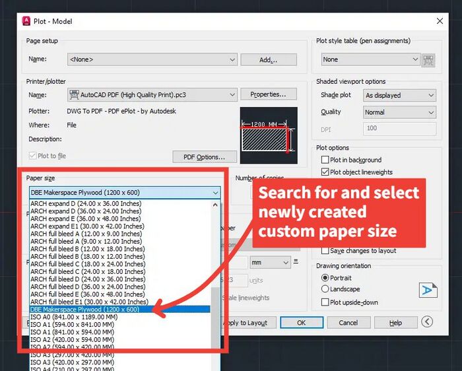Select ARCH expand E (36.00 x 48.00 Inches)

[120, 219]
